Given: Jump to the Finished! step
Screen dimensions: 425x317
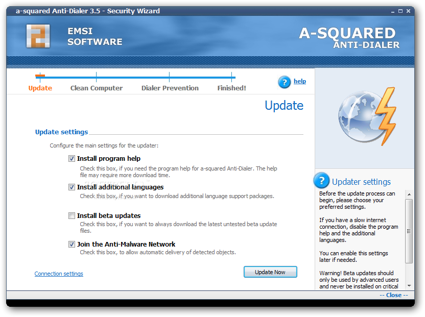Looking at the screenshot, I should (232, 88).
